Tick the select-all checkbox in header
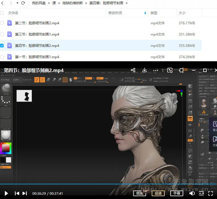 pos(2,13)
